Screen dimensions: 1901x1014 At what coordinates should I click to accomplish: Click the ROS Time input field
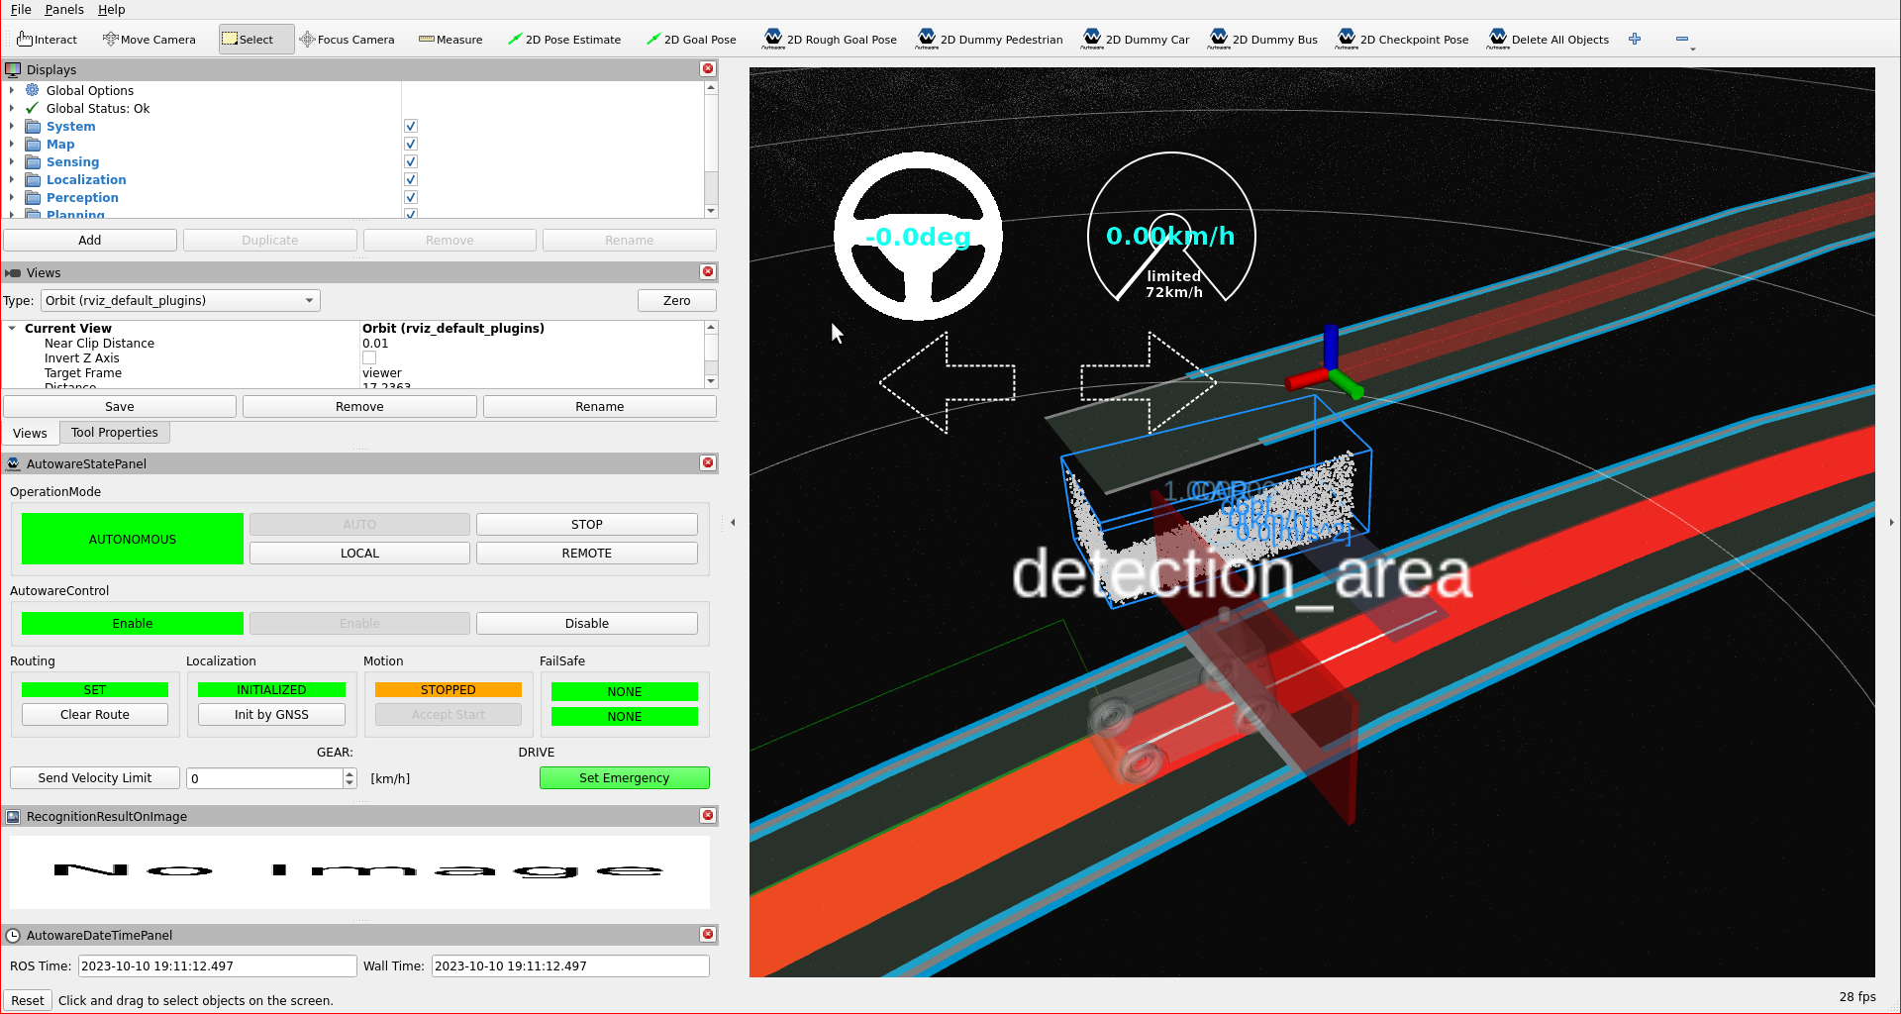pos(216,965)
